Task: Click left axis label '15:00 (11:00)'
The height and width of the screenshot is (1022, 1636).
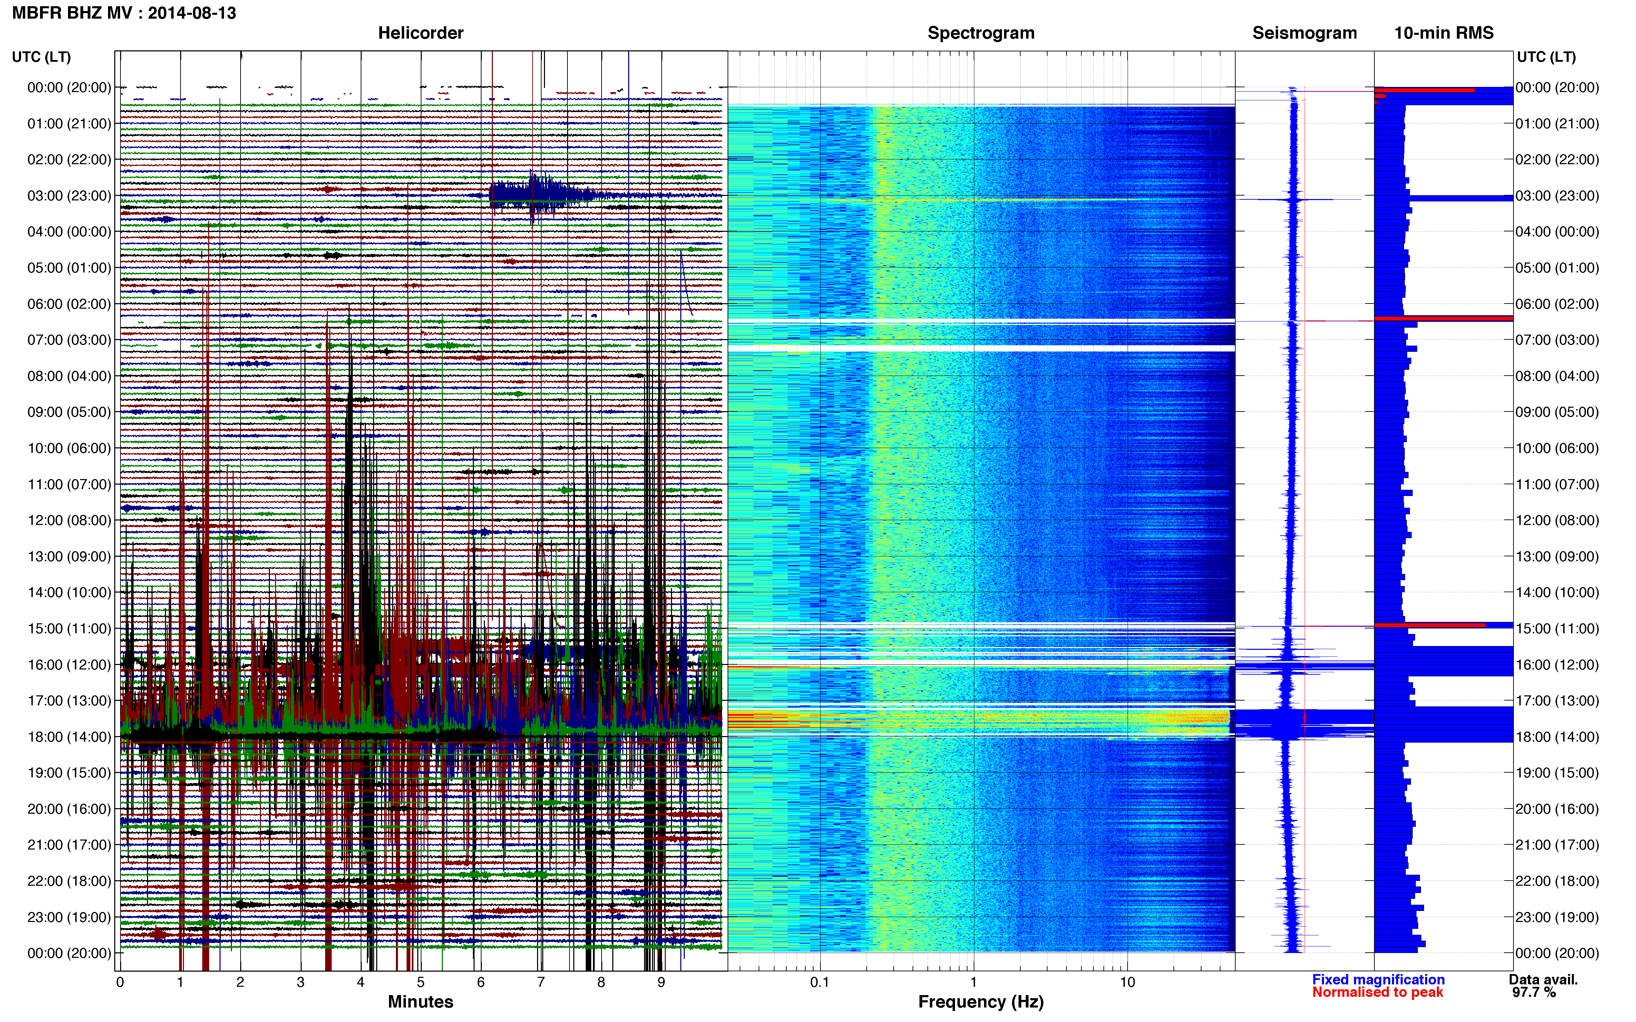Action: click(69, 628)
